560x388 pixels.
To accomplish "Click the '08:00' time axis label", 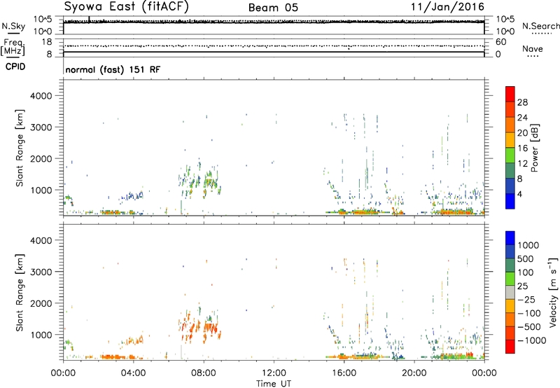I will (x=204, y=373).
